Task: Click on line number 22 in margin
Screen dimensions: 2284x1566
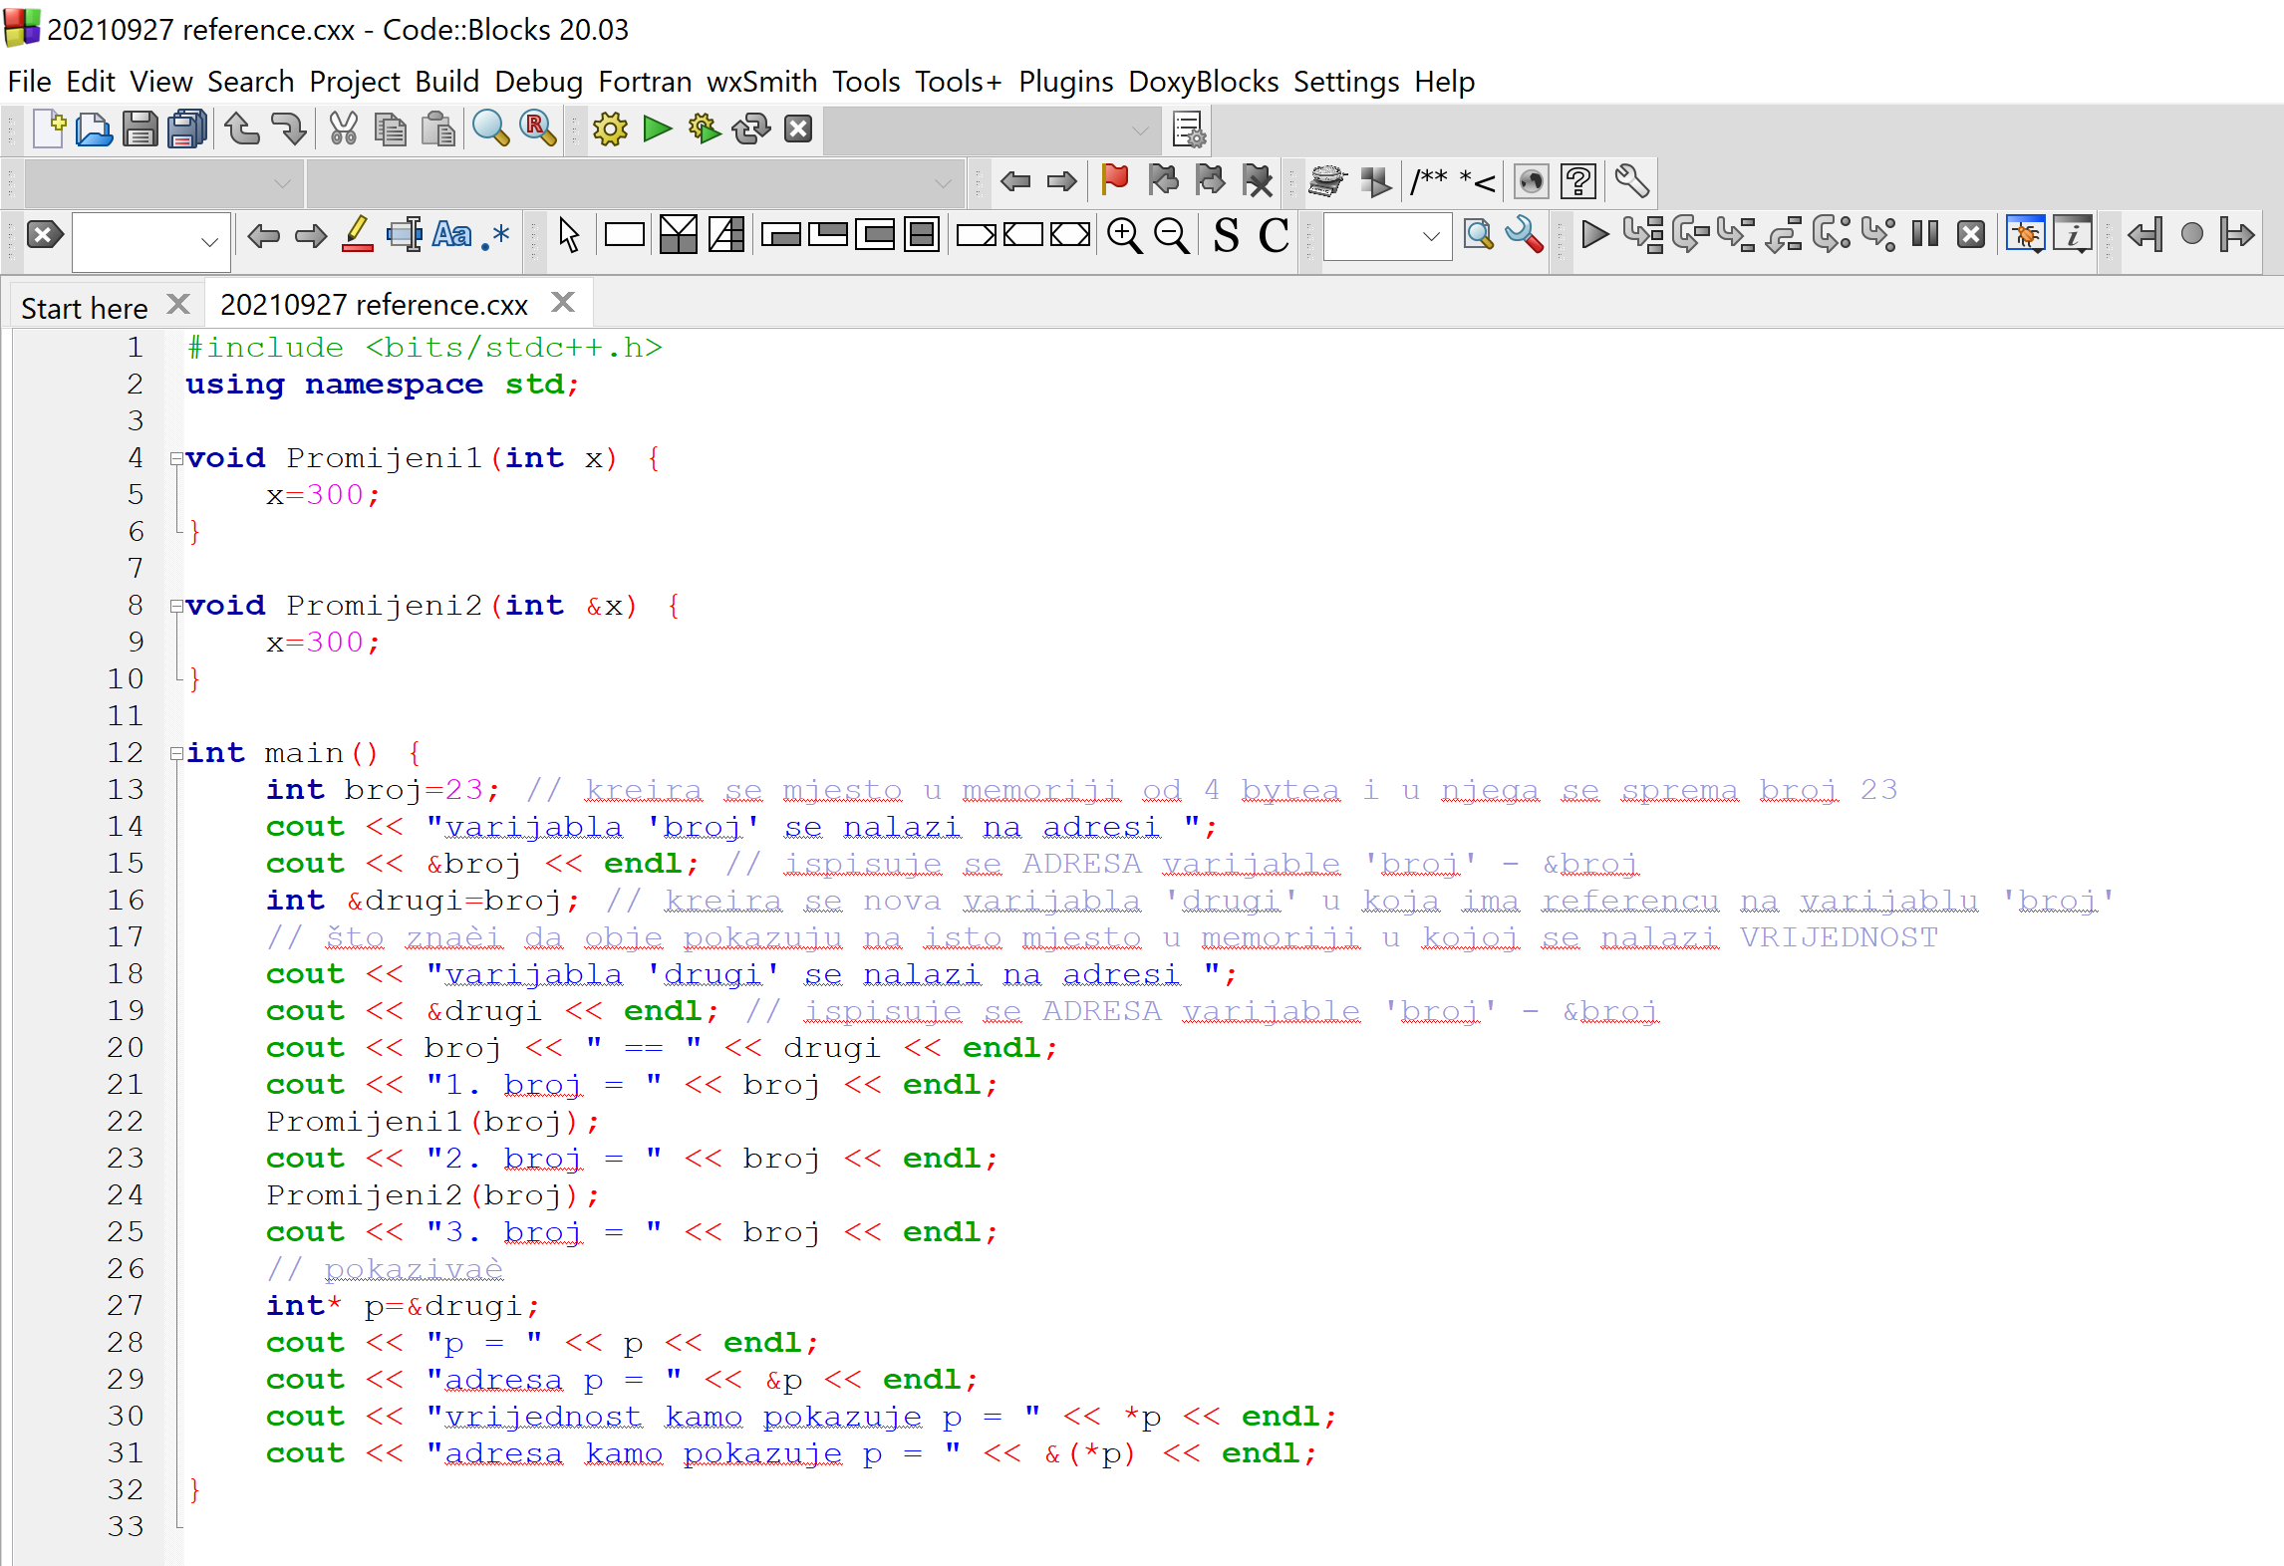Action: pyautogui.click(x=127, y=1122)
